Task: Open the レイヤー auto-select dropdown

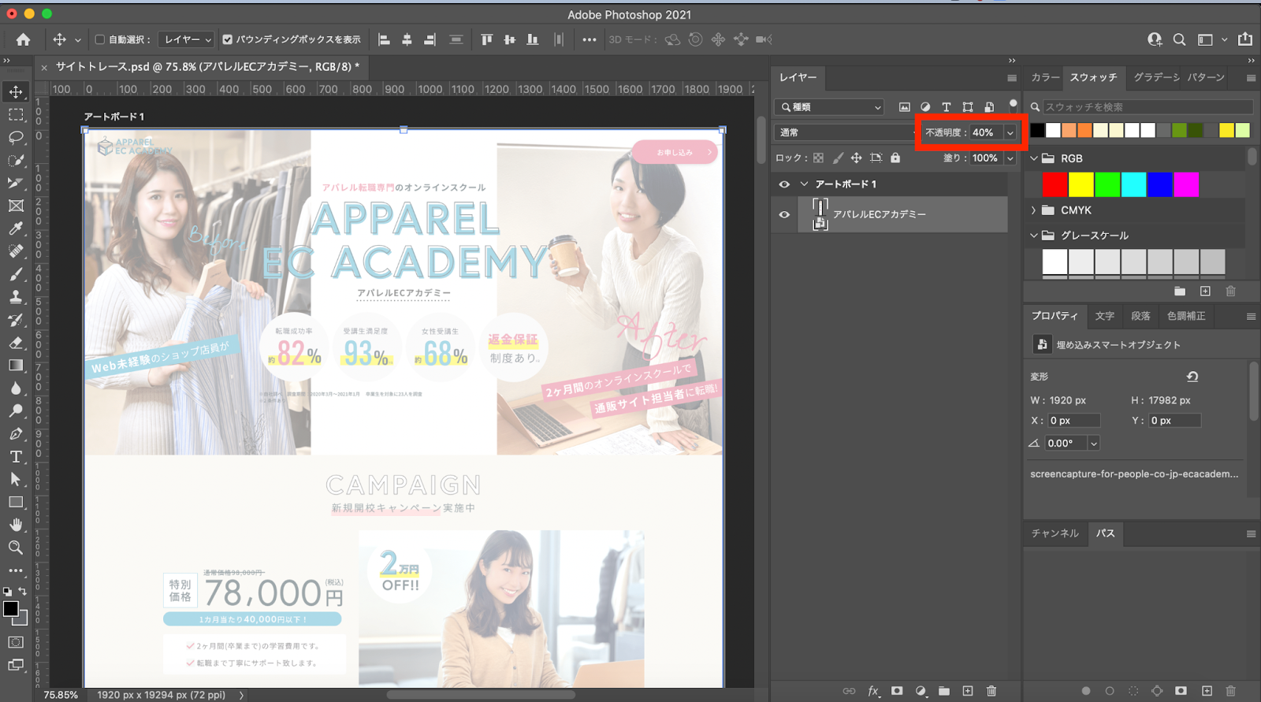Action: coord(187,39)
